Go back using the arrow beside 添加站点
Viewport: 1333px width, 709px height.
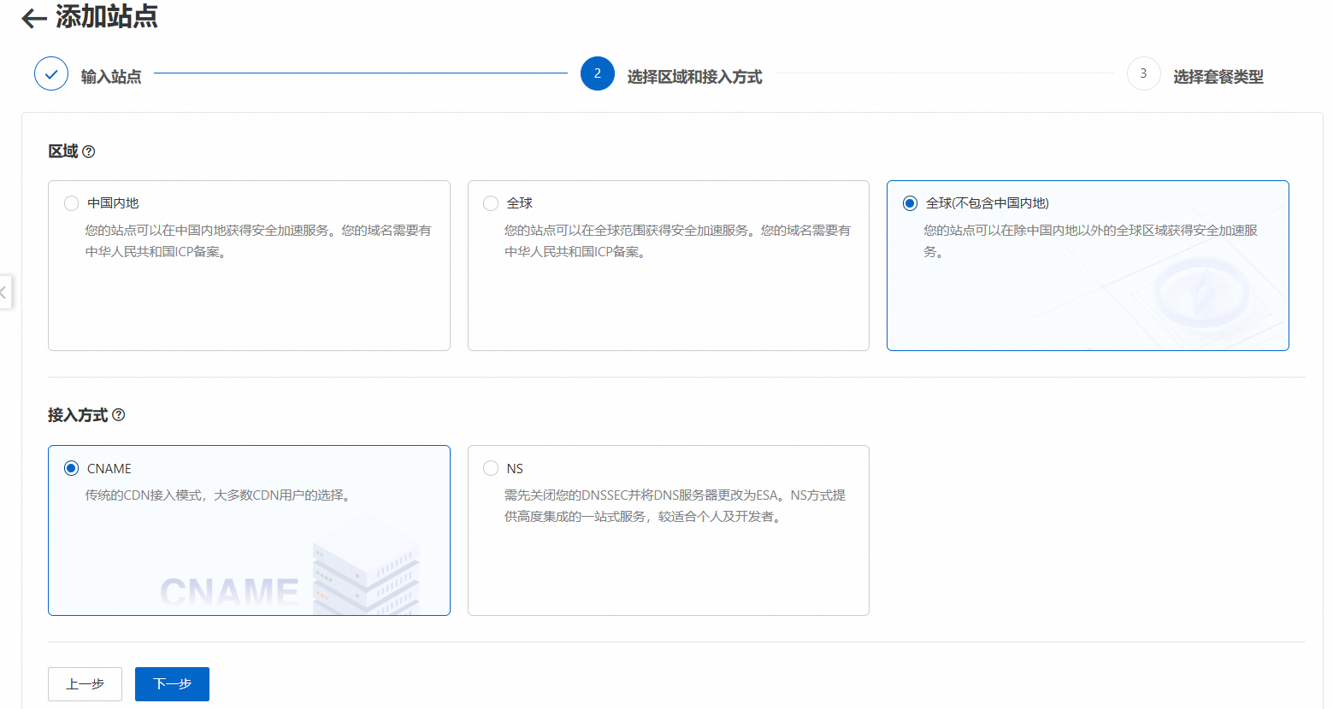point(34,18)
